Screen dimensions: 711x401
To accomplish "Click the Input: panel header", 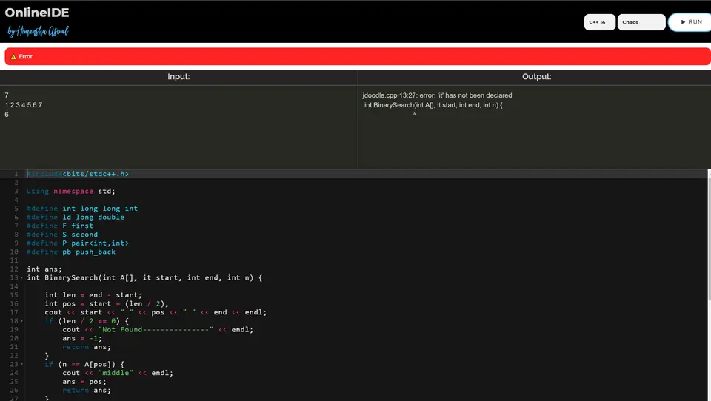I will coord(178,77).
